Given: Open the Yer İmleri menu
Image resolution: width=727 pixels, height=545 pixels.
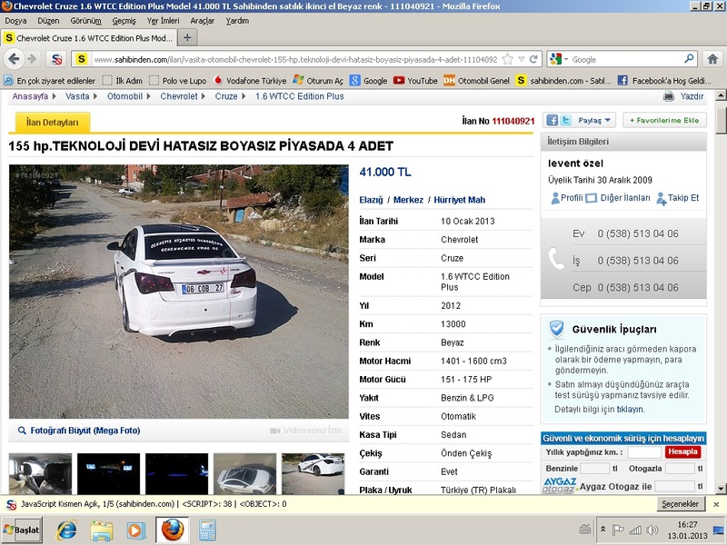Looking at the screenshot, I should pos(164,21).
